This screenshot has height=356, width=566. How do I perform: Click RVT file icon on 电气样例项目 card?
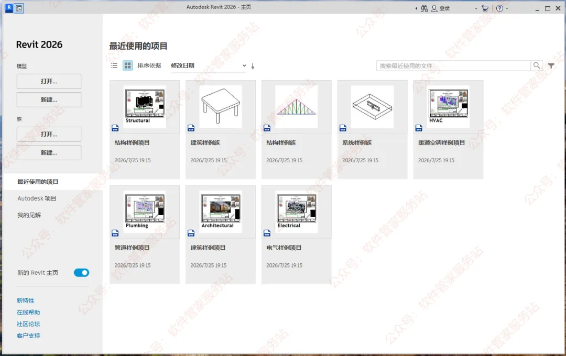click(267, 233)
